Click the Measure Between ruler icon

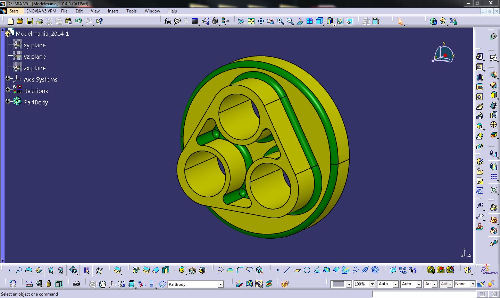tap(29, 284)
